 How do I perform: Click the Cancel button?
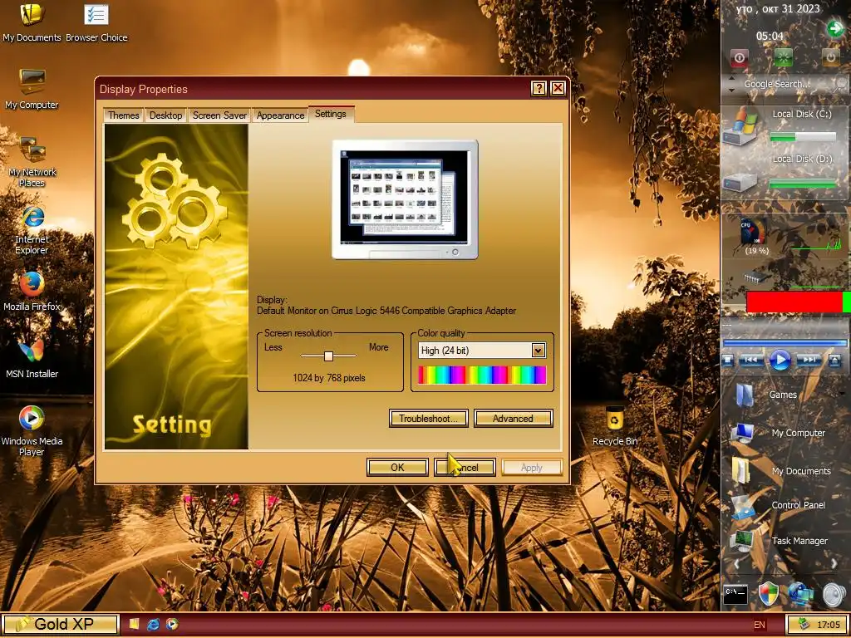pos(465,467)
